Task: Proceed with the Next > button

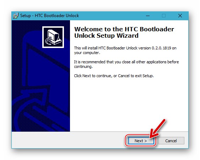Action: point(141,141)
